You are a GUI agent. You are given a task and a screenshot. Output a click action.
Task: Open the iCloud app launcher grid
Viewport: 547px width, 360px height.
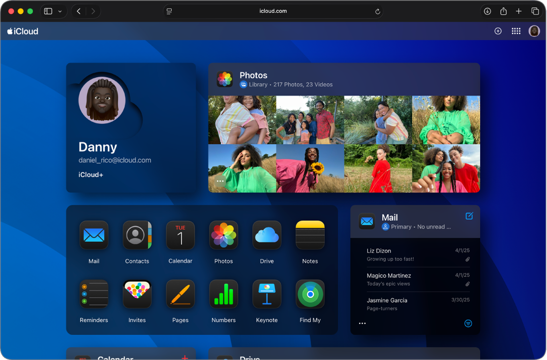[516, 30]
